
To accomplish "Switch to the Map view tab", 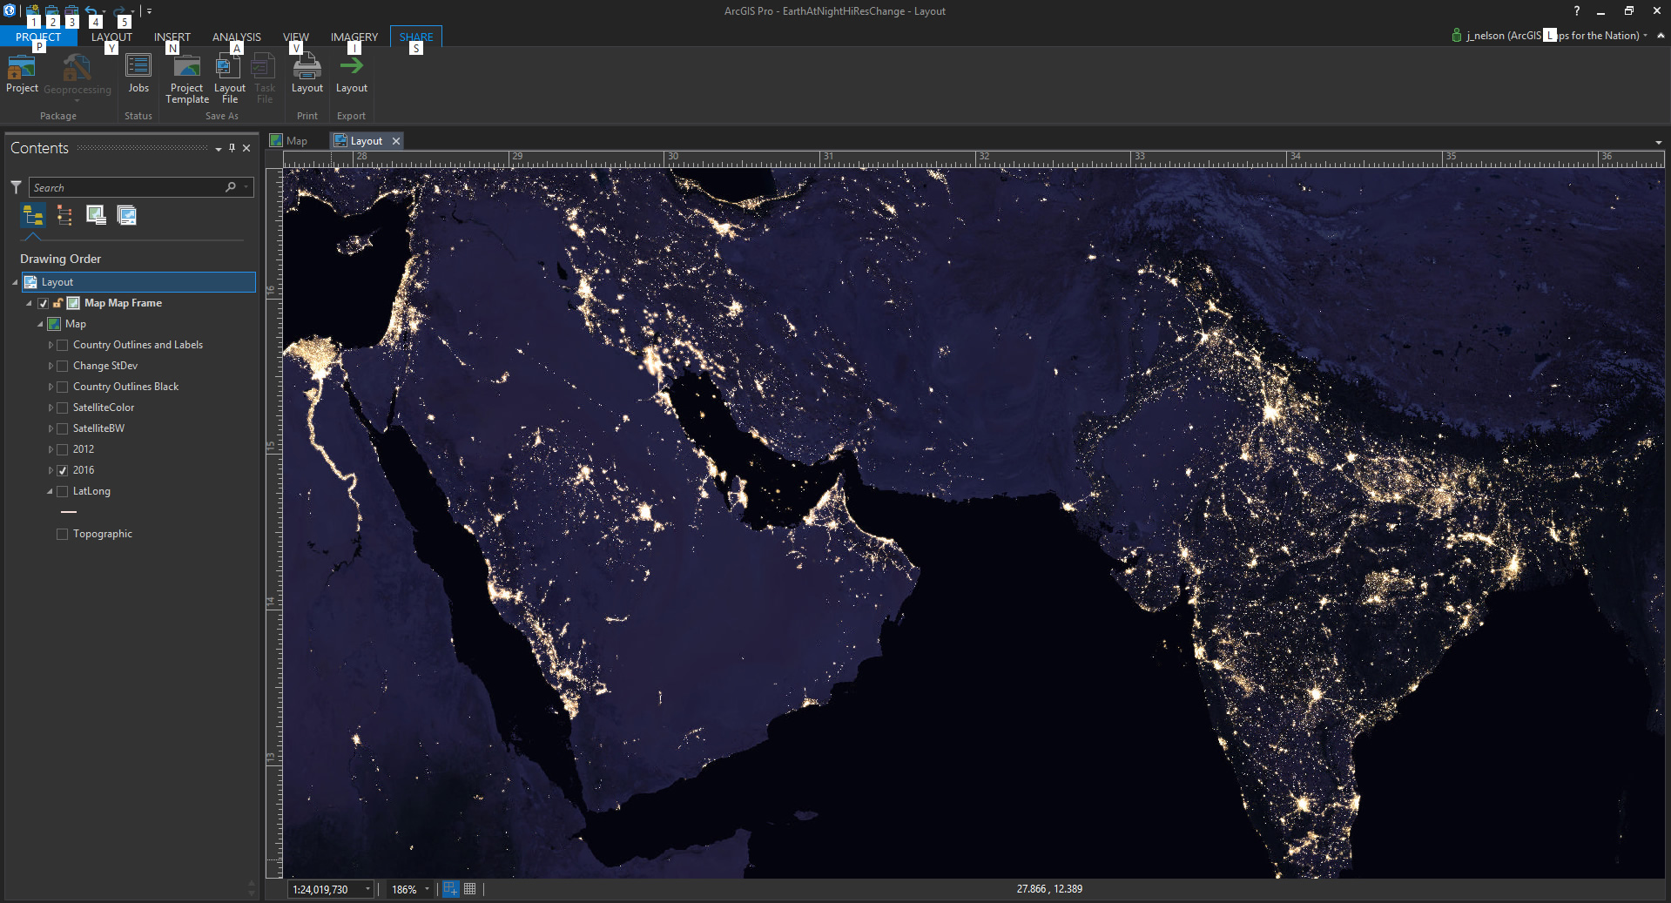I will [x=296, y=141].
